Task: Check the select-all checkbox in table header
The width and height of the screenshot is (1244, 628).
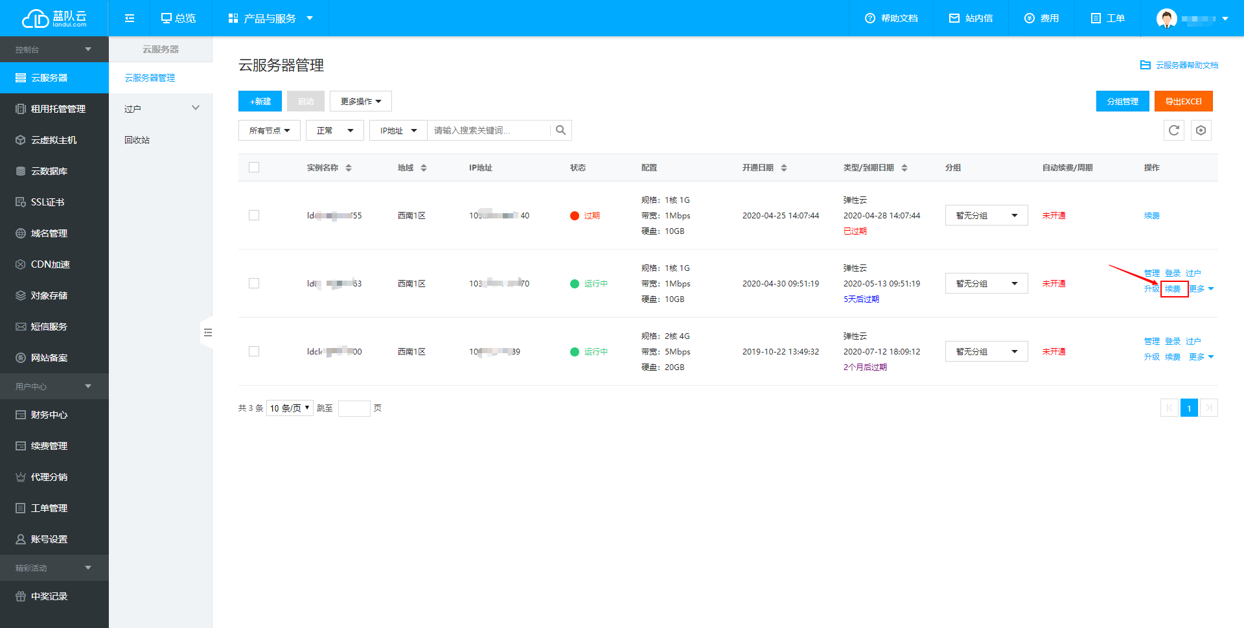Action: click(x=254, y=167)
